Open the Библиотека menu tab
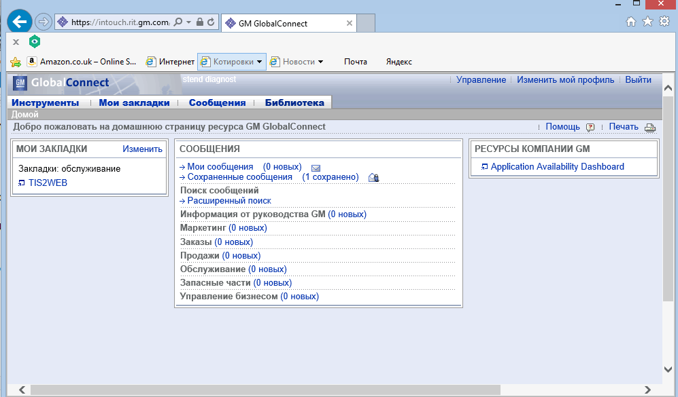Screen dimensions: 678x397 point(294,102)
